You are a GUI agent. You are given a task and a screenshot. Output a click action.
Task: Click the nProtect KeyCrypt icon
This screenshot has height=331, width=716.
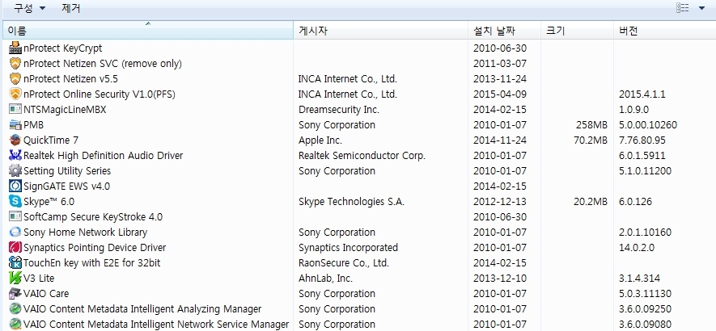[x=15, y=48]
